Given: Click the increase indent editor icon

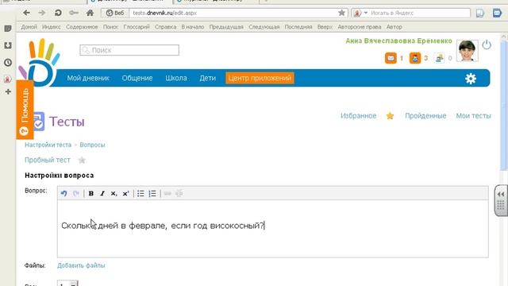Looking at the screenshot, I should [x=179, y=193].
